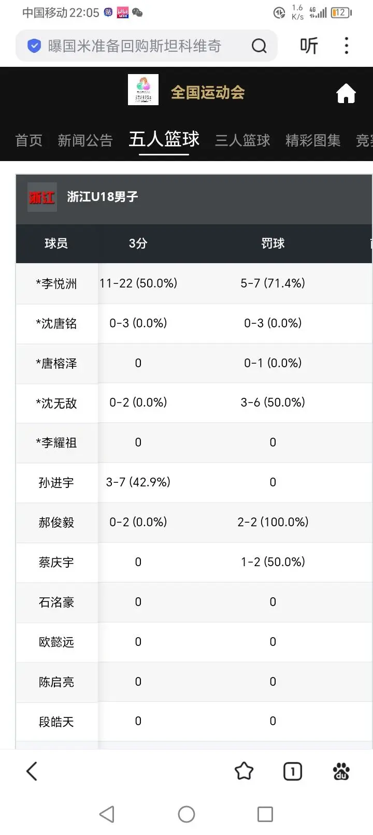Tap player name 李悦洲 in the table
The image size is (373, 835).
56,283
